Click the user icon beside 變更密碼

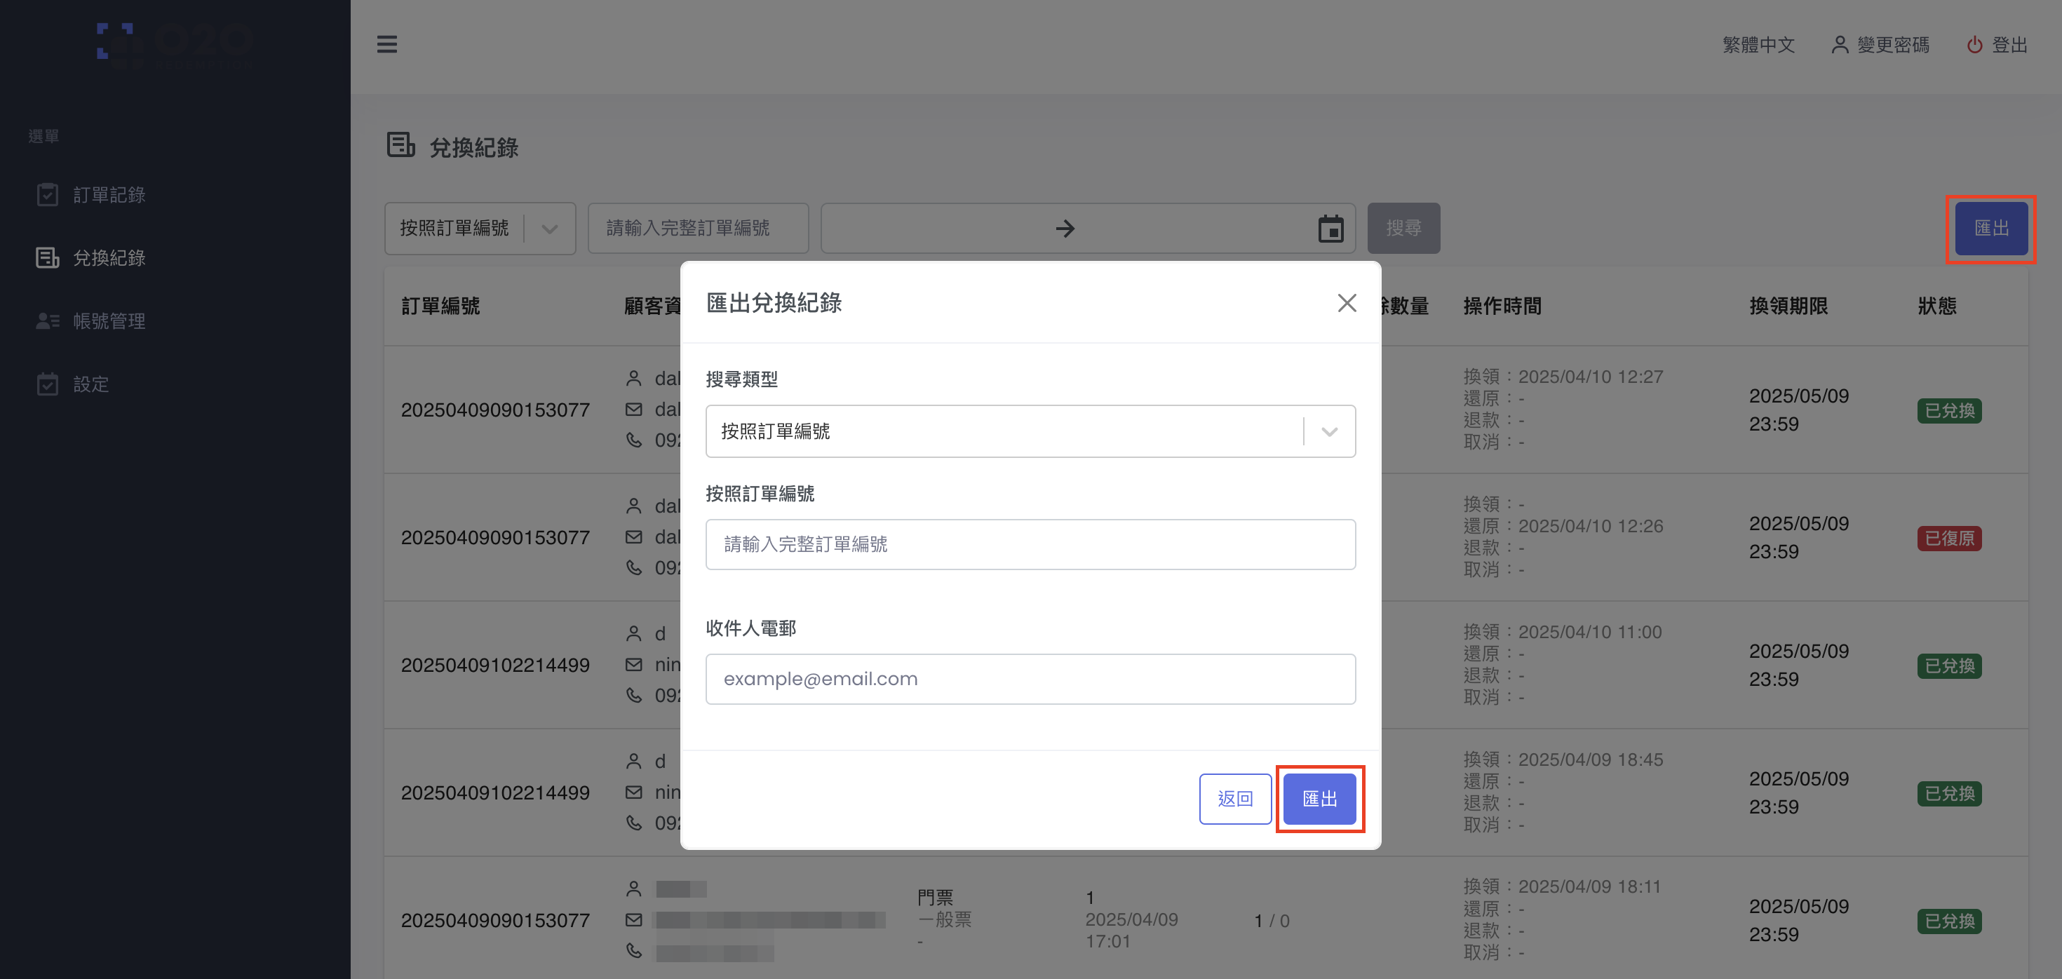1840,45
